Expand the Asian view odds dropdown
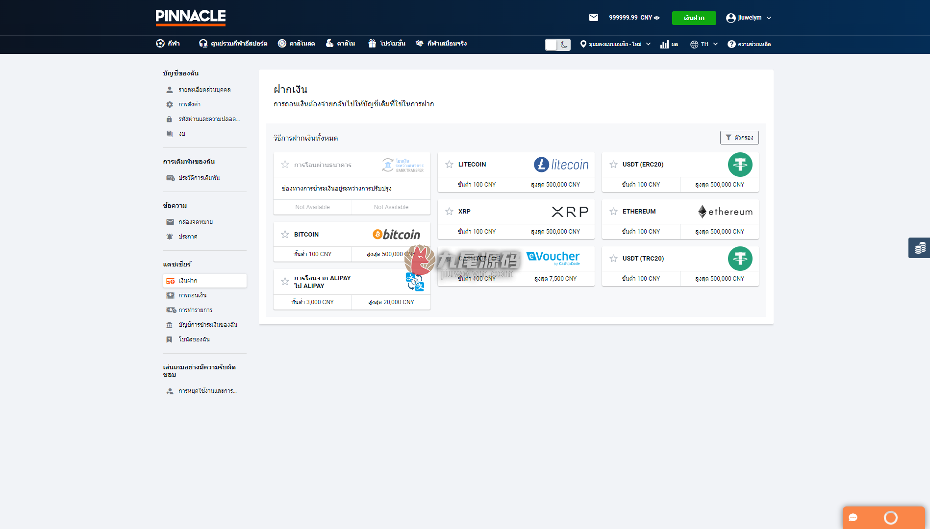The width and height of the screenshot is (930, 529). [615, 44]
